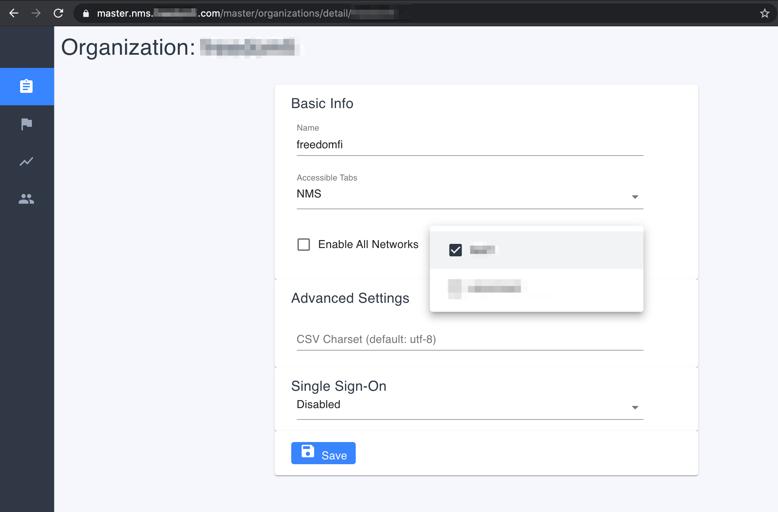This screenshot has width=778, height=512.
Task: Open the organizations clipboard panel in sidebar
Action: tap(27, 87)
